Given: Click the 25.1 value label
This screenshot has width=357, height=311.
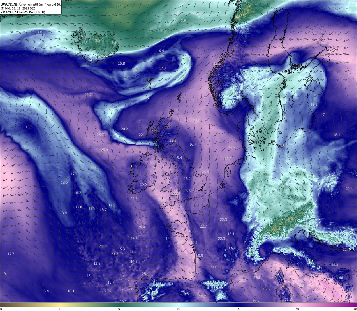Looking at the screenshot, I should (x=145, y=274).
